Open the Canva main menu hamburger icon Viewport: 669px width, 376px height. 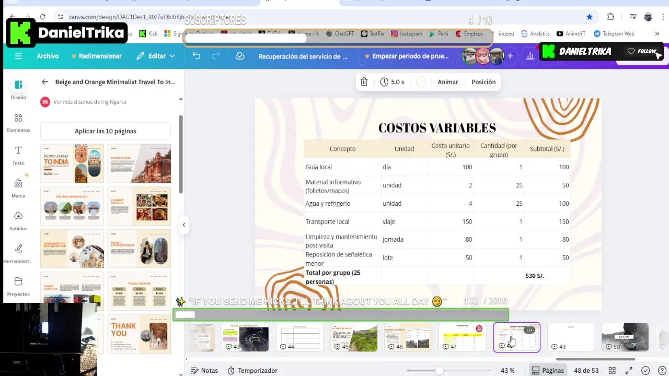(x=18, y=56)
